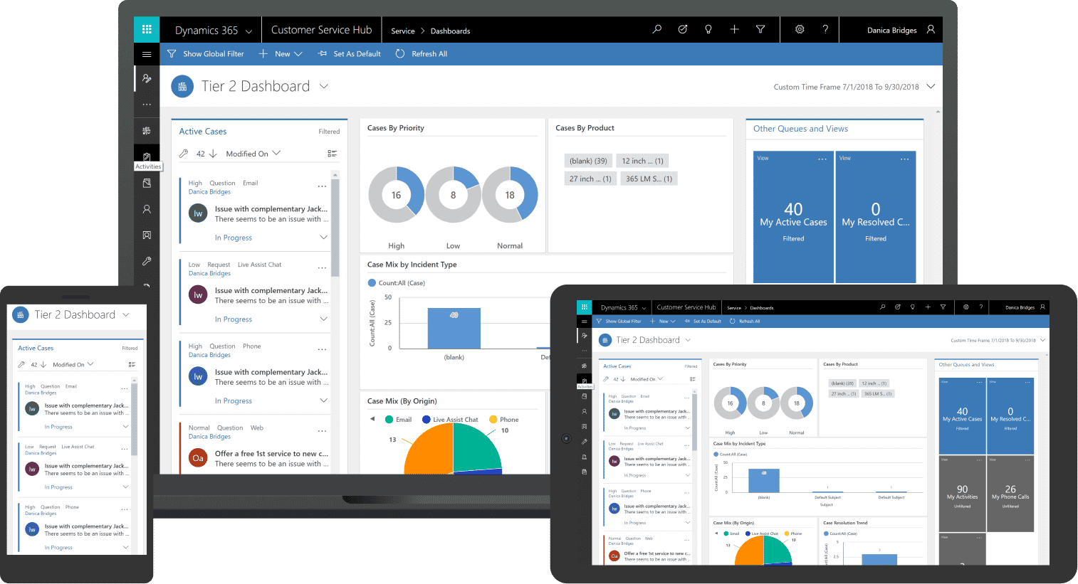The height and width of the screenshot is (584, 1078).
Task: Open search magnifier on the tablet top bar
Action: pyautogui.click(x=882, y=307)
